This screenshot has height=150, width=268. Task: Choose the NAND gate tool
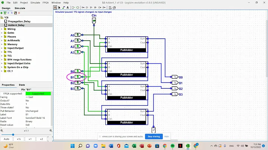point(100,7)
